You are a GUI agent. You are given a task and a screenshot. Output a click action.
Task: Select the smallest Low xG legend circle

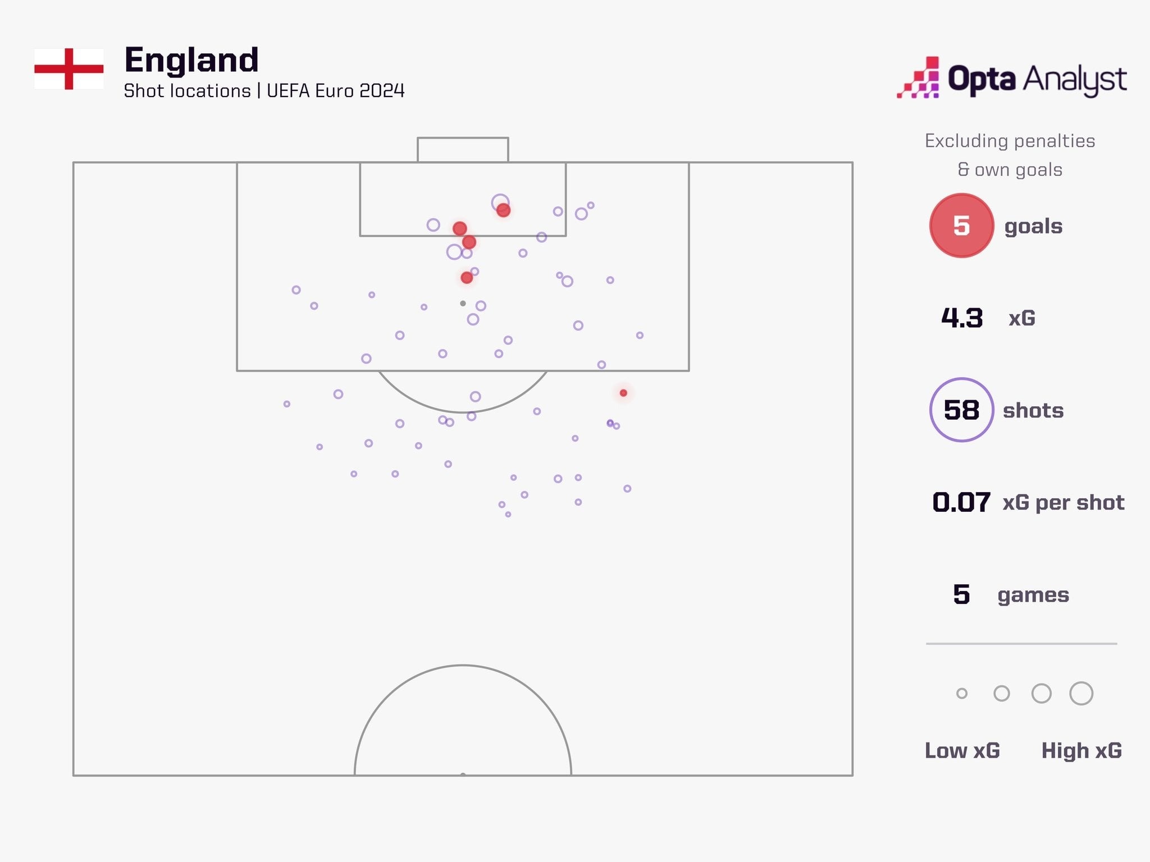tap(962, 694)
